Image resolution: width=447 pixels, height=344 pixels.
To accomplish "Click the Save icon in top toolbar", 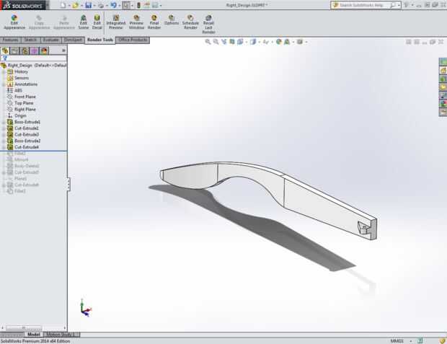I will pyautogui.click(x=89, y=5).
